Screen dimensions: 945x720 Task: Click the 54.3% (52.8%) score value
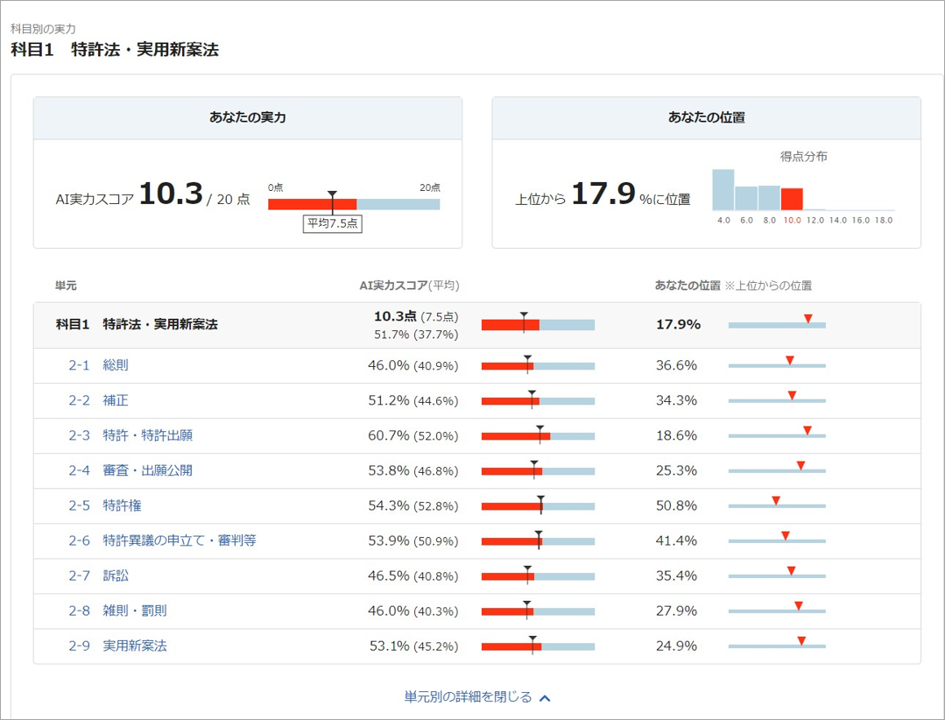click(413, 505)
